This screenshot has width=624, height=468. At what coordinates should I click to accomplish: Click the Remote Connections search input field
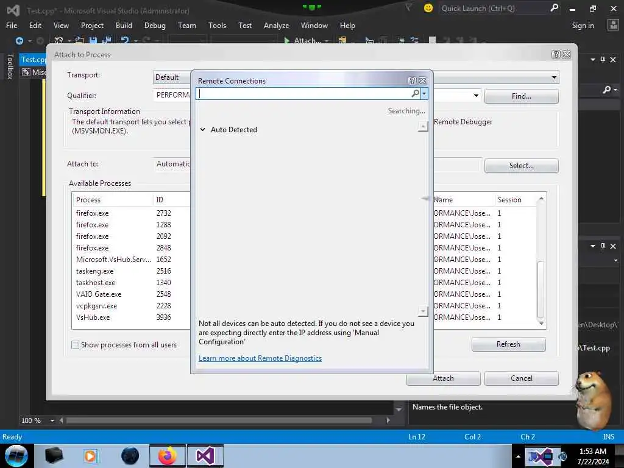304,93
